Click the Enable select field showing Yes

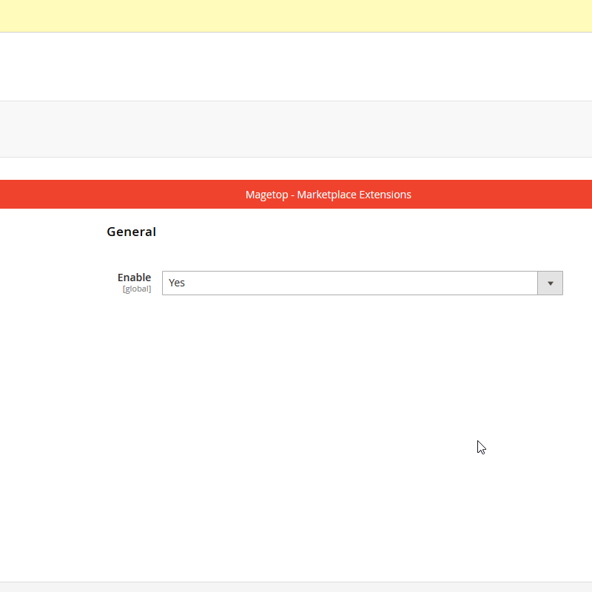click(x=349, y=283)
